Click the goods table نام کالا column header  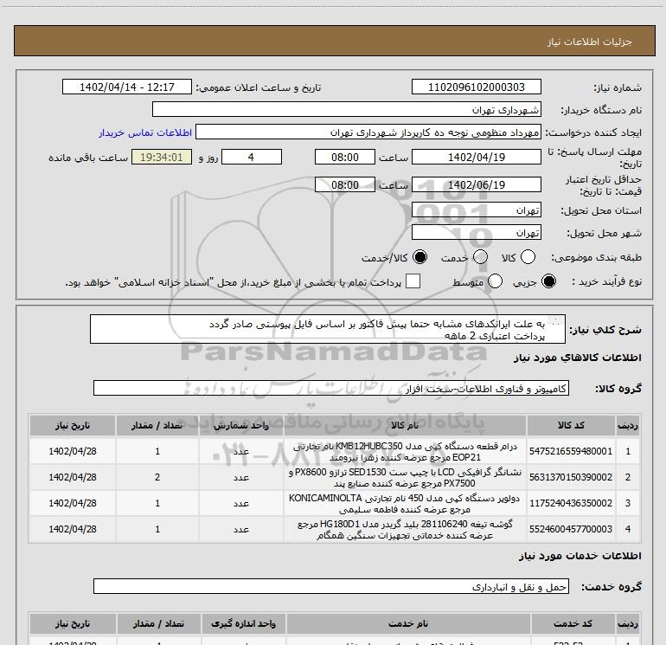pos(405,425)
